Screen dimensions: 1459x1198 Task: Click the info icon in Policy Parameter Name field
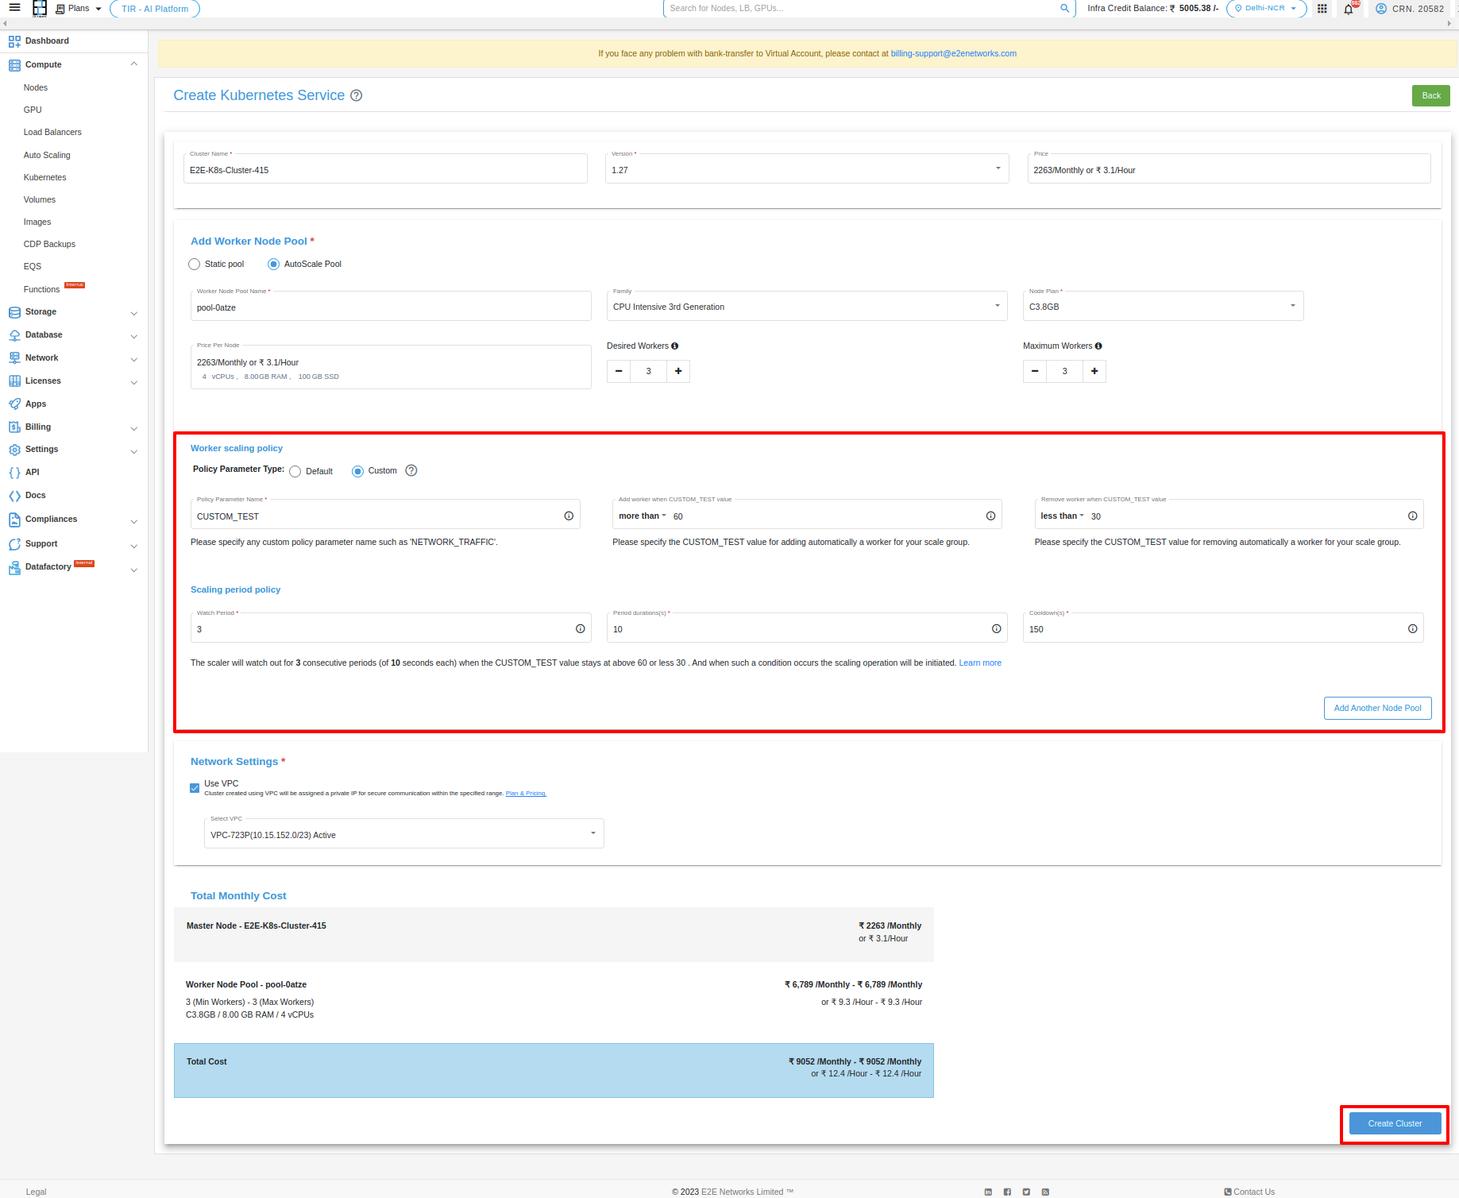569,516
